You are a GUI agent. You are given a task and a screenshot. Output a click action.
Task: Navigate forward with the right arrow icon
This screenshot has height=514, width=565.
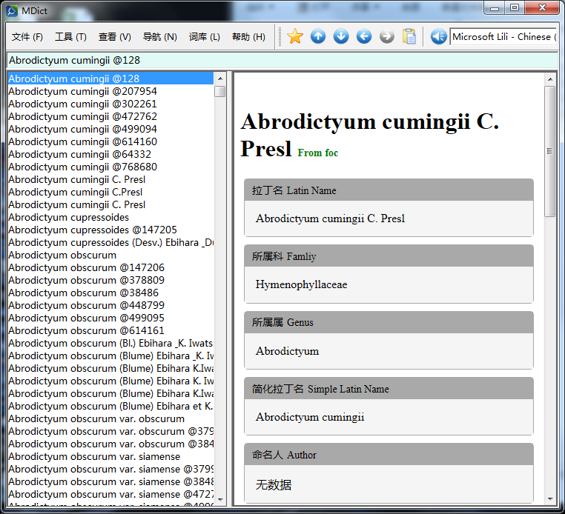pos(387,36)
